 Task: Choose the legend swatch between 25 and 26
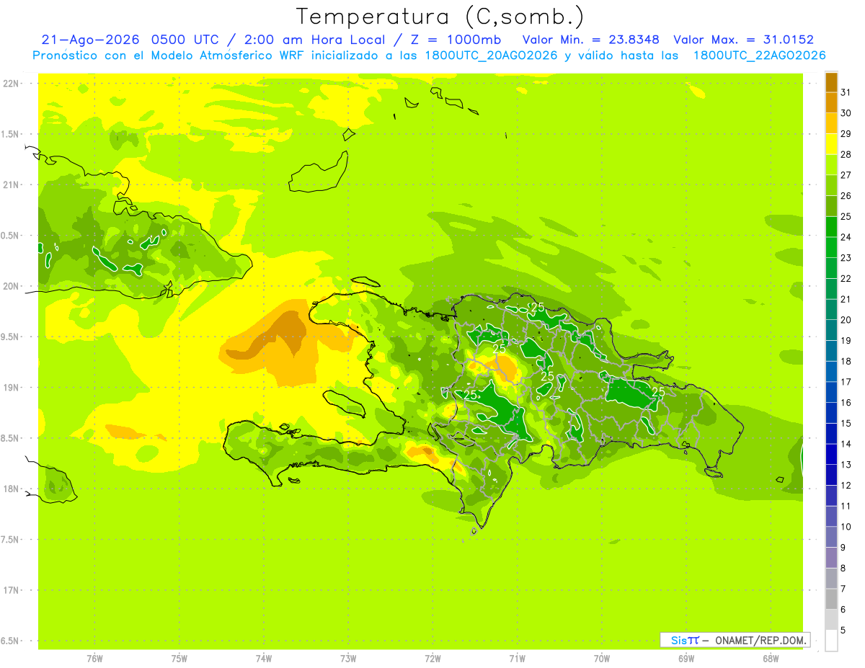point(831,206)
